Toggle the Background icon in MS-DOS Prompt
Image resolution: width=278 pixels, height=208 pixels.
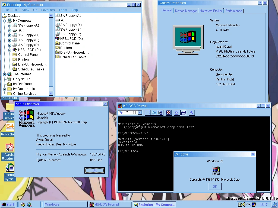183,112
